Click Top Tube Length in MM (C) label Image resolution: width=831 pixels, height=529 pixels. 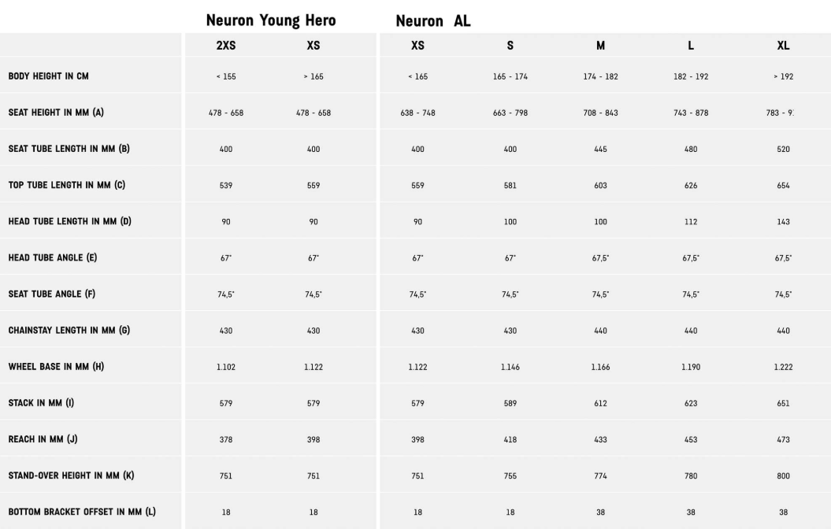pos(66,185)
